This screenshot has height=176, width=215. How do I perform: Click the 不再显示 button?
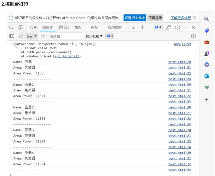[155, 18]
